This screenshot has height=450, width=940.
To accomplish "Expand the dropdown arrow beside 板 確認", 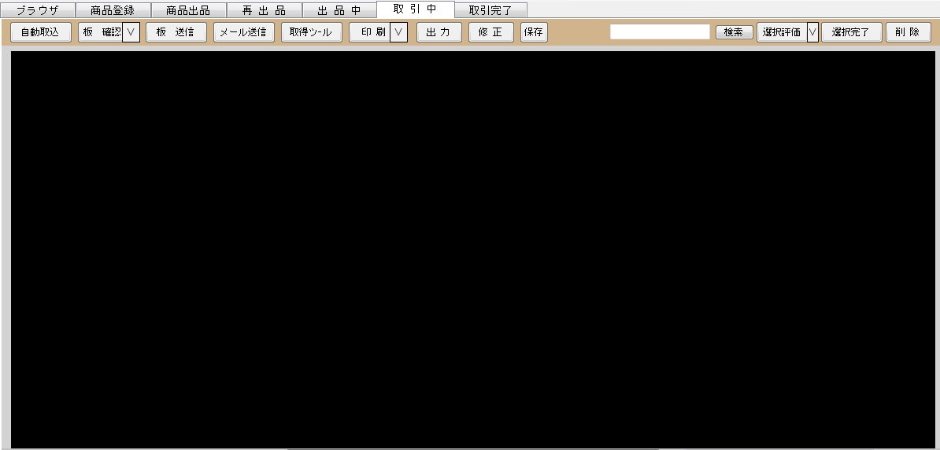I will (x=131, y=32).
